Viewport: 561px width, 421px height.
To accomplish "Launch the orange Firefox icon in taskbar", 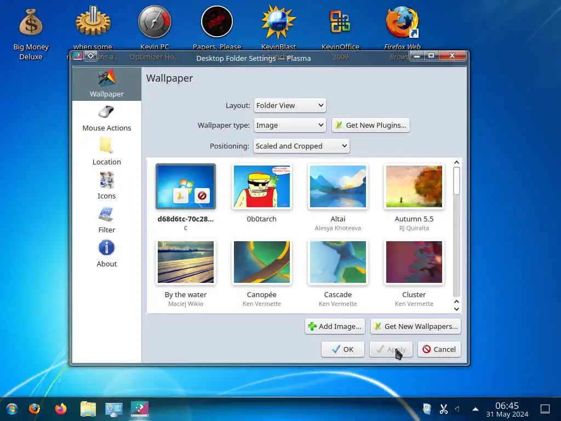I will coord(61,409).
